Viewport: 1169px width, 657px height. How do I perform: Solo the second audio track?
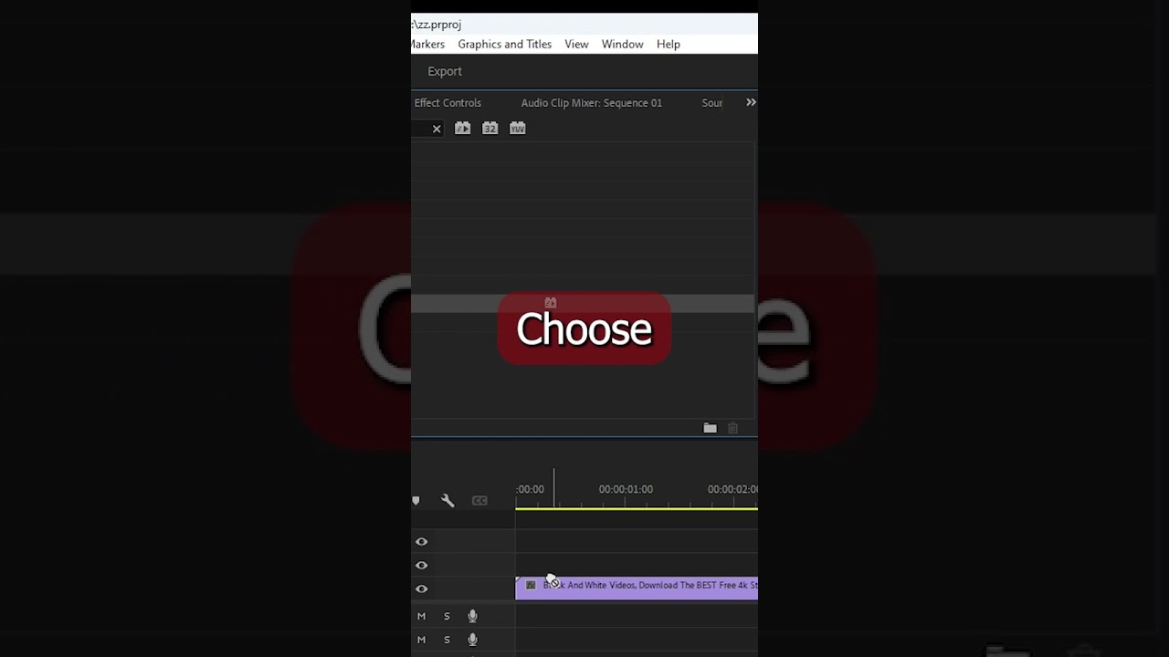(x=447, y=640)
